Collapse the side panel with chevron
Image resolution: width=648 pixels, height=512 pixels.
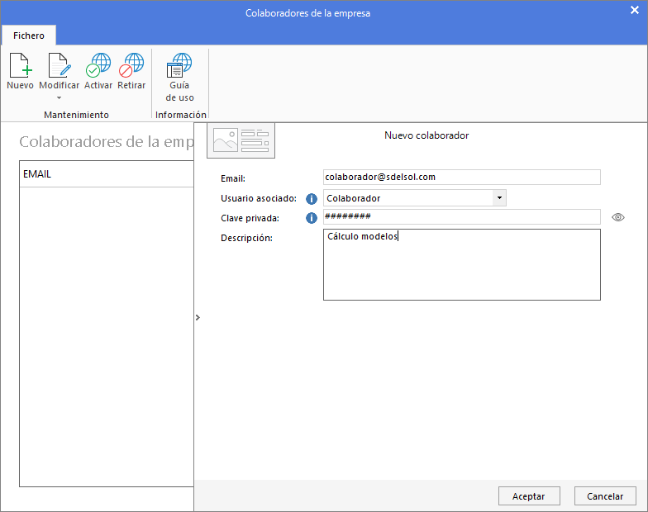coord(198,317)
